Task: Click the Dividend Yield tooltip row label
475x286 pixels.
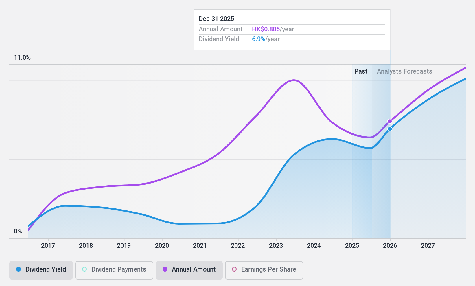Action: coord(219,39)
